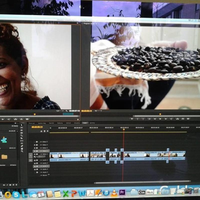Expand the Audio 1 track
The image size is (200, 200).
[x=41, y=160]
